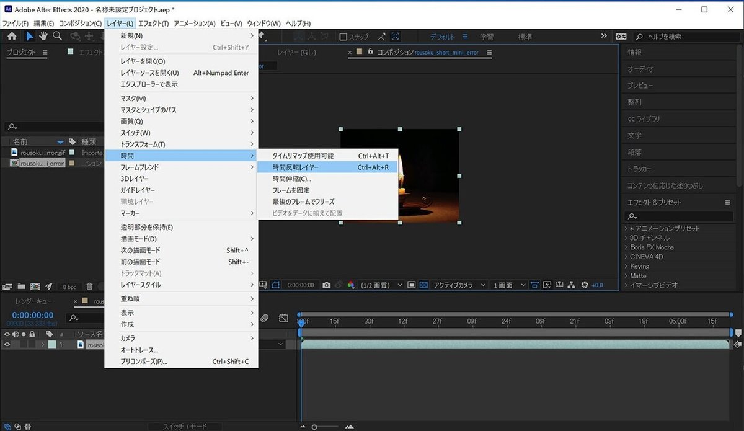Expand CINEMA 4D effects category

pos(626,257)
